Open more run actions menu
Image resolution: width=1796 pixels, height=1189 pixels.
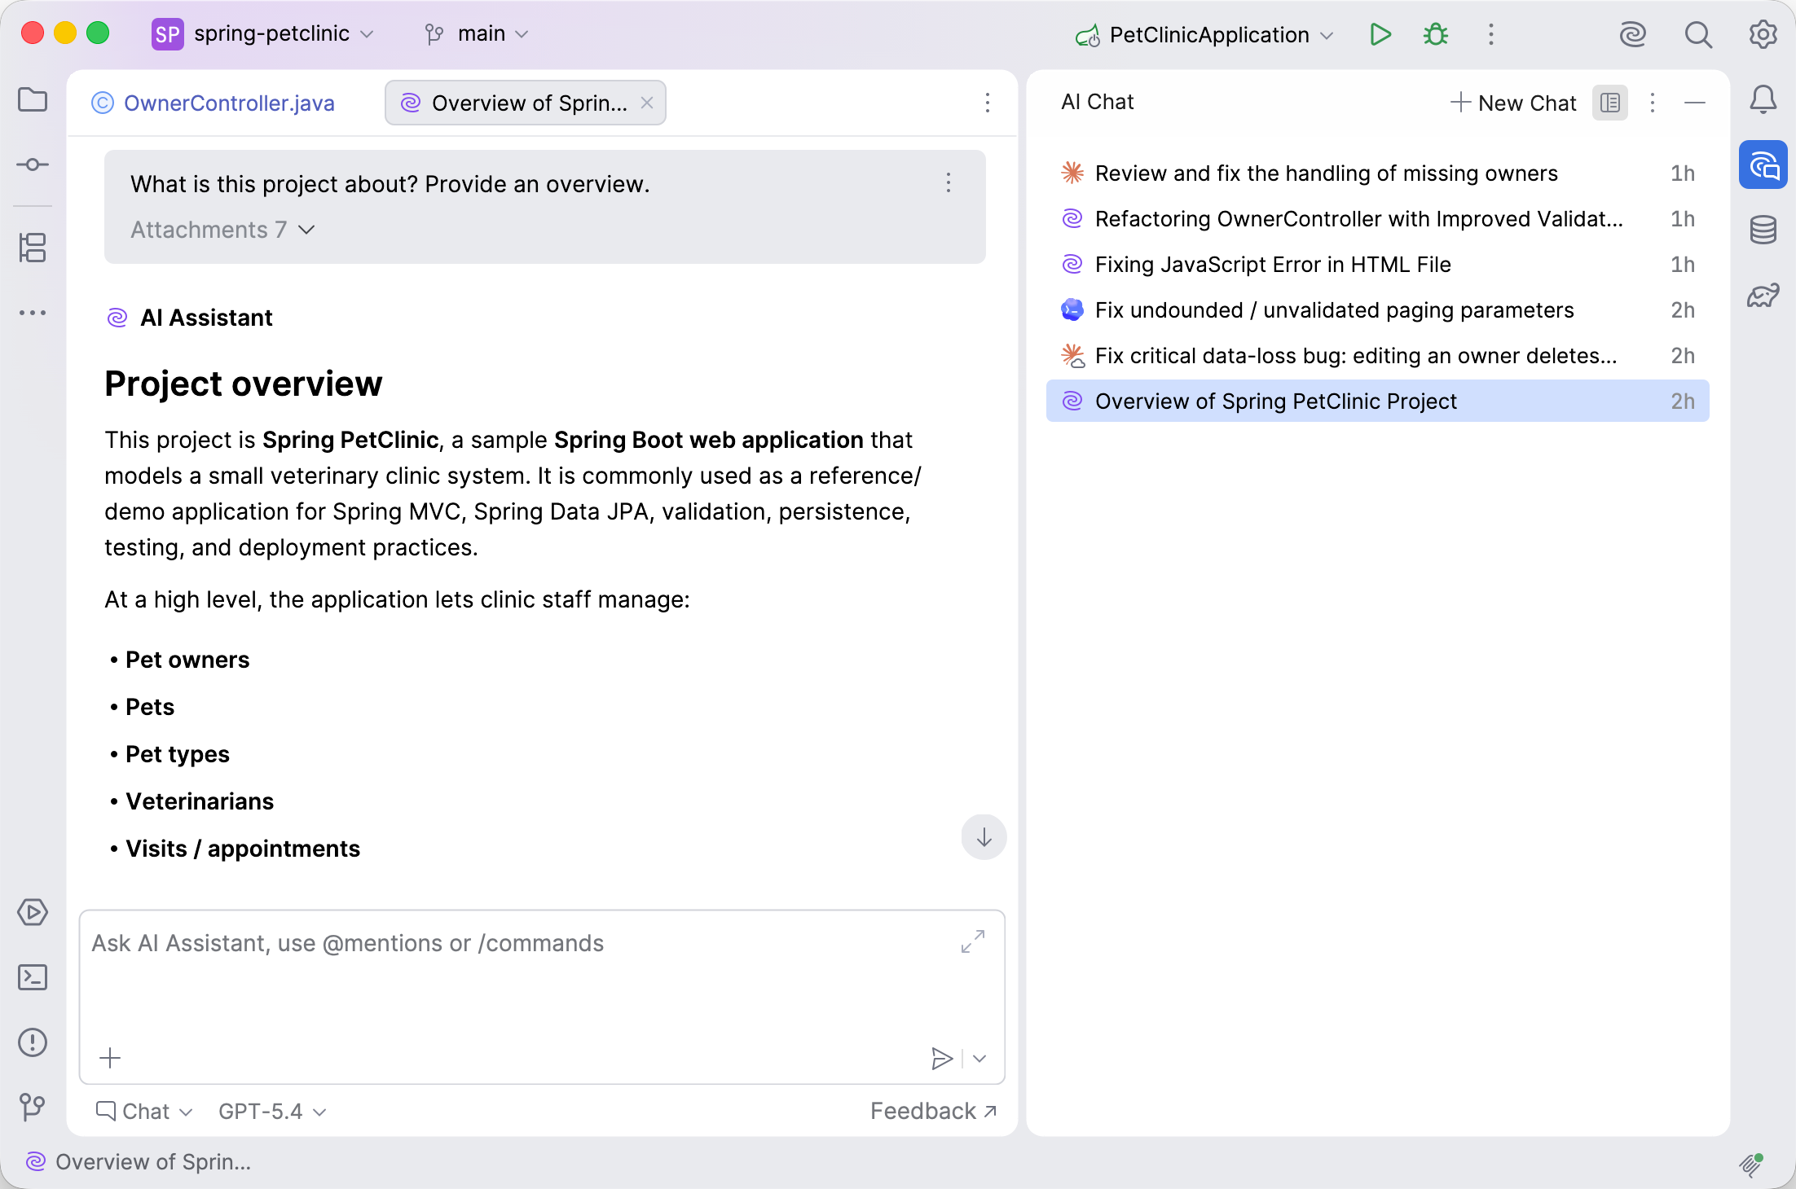1491,34
